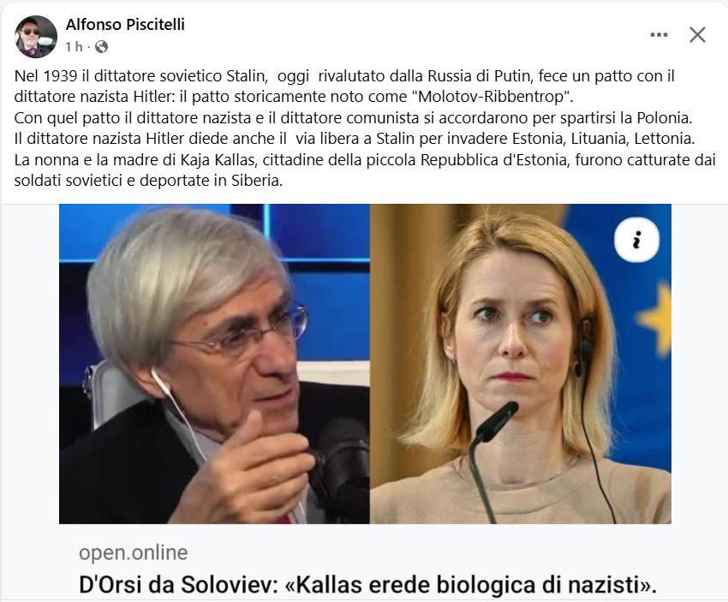Click the '1 h' post timestamp
Screen dimensions: 728x602
coord(74,47)
